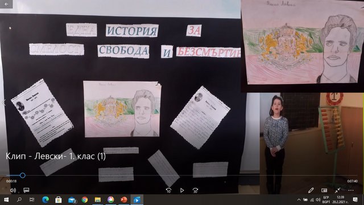Play the paused video

click(182, 190)
